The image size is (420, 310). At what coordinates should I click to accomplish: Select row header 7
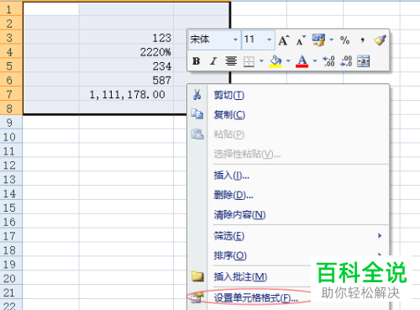[x=11, y=94]
